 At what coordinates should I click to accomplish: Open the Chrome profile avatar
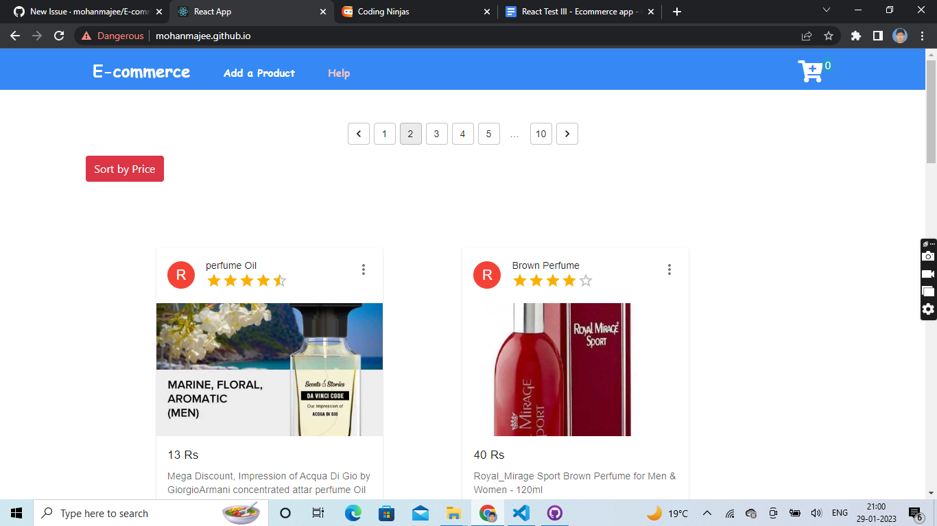pyautogui.click(x=900, y=36)
